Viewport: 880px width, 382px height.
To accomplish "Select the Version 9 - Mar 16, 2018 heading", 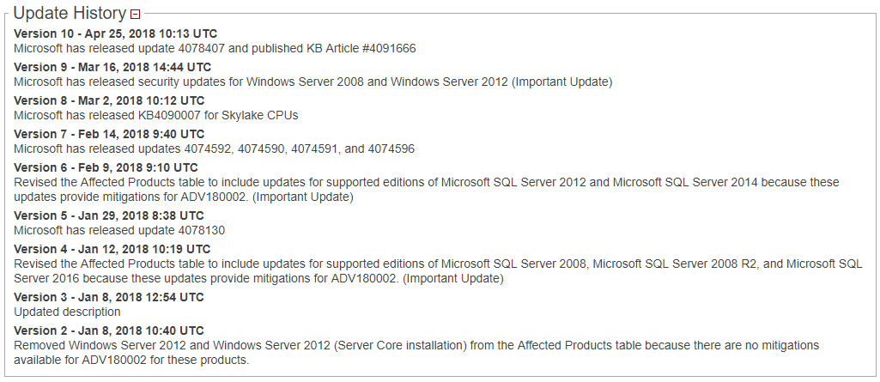I will [x=112, y=67].
